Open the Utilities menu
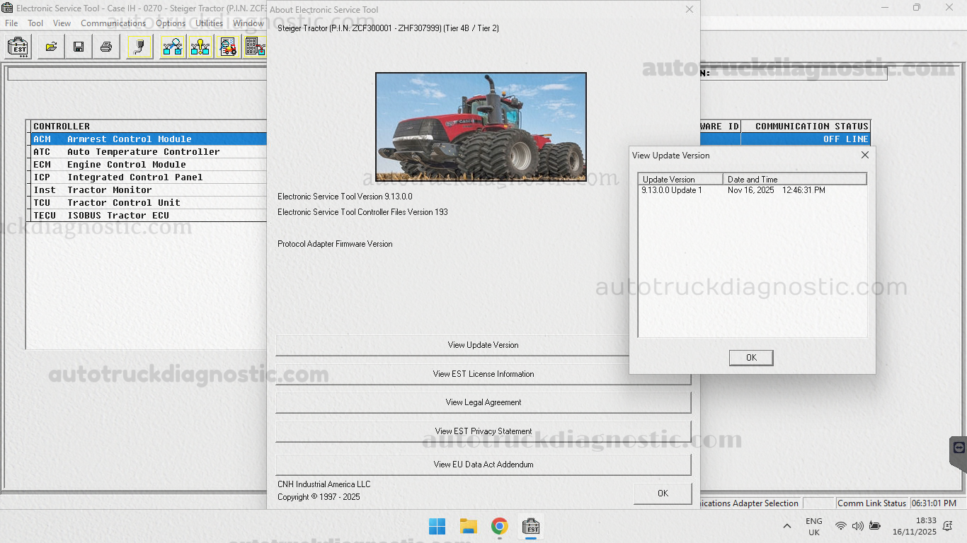The height and width of the screenshot is (543, 967). (209, 23)
